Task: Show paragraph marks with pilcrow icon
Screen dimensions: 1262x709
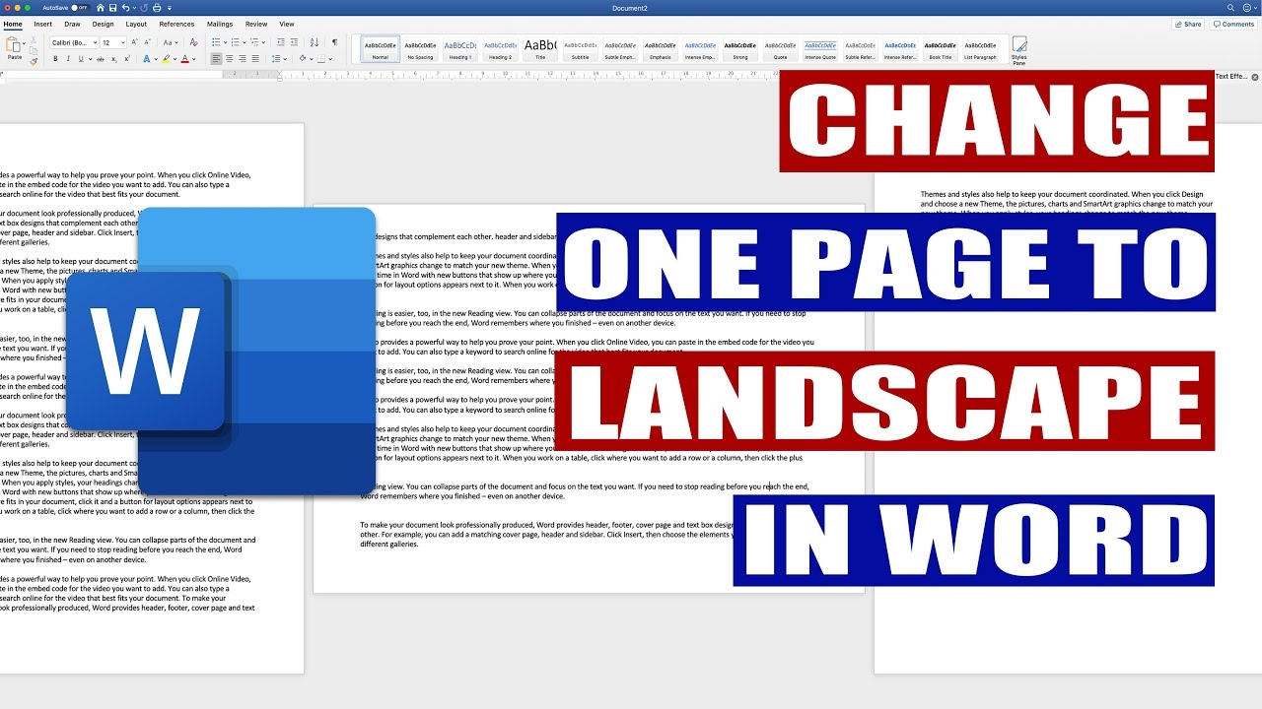Action: coord(334,42)
